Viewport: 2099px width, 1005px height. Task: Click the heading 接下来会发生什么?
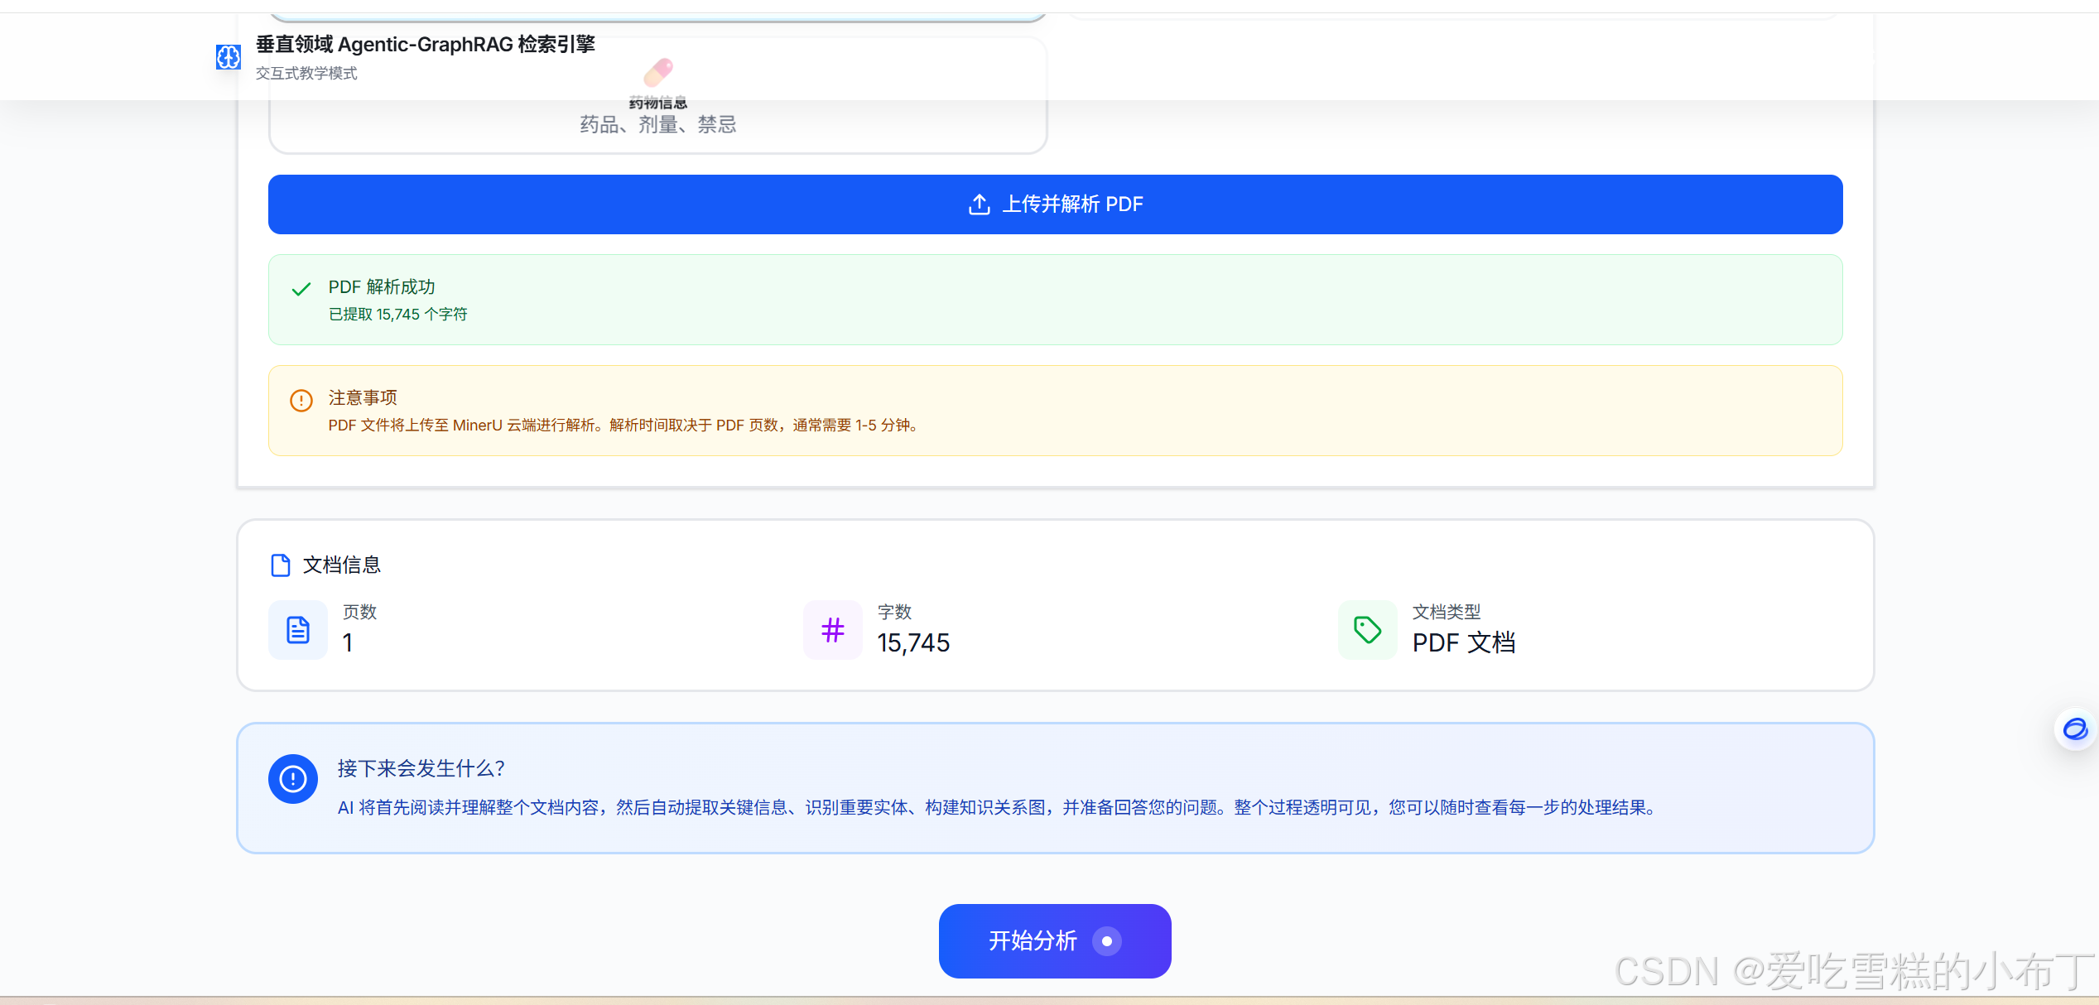(421, 769)
